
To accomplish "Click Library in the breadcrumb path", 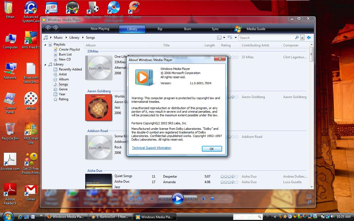I will point(74,38).
